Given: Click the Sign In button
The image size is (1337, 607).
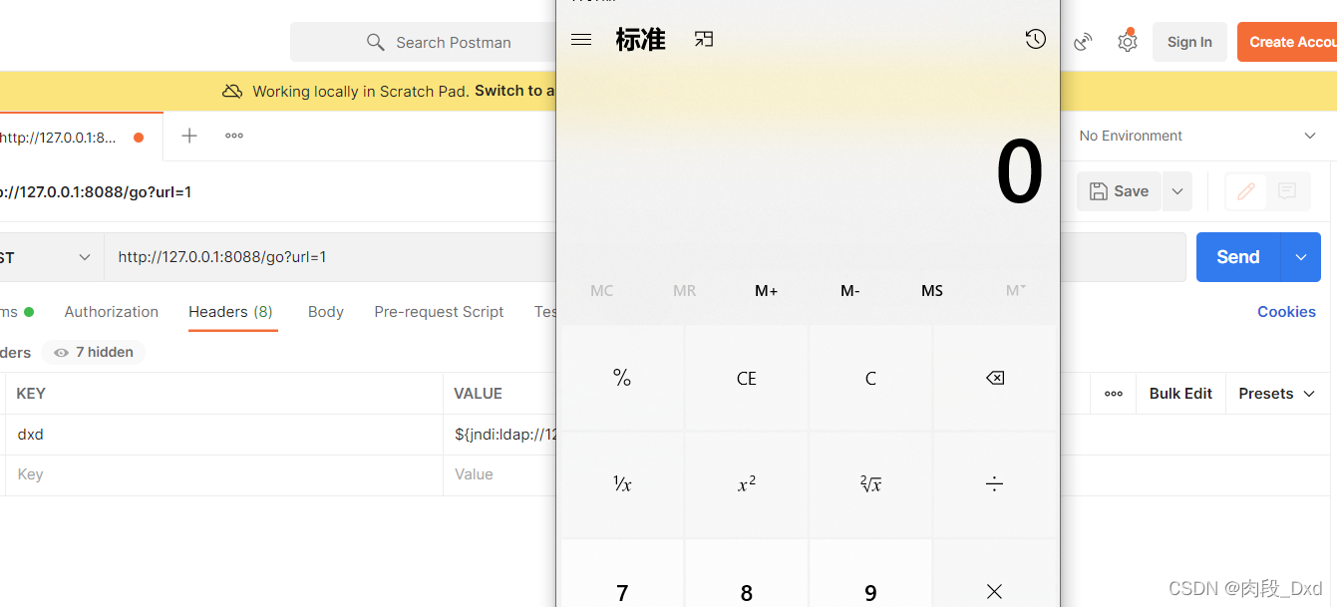Looking at the screenshot, I should 1189,42.
